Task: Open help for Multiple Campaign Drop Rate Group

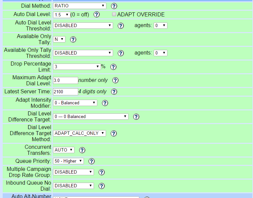Action: [101, 172]
